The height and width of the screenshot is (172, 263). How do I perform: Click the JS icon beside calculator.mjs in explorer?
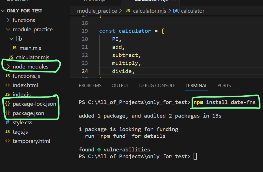[11, 57]
